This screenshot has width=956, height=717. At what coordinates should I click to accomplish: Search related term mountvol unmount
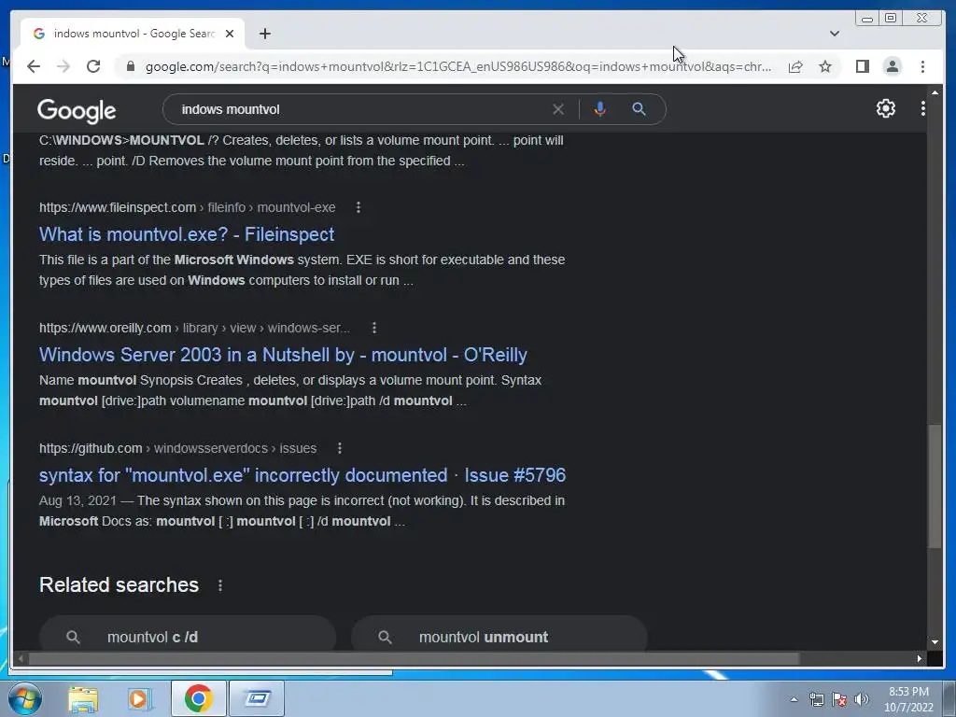pyautogui.click(x=499, y=637)
